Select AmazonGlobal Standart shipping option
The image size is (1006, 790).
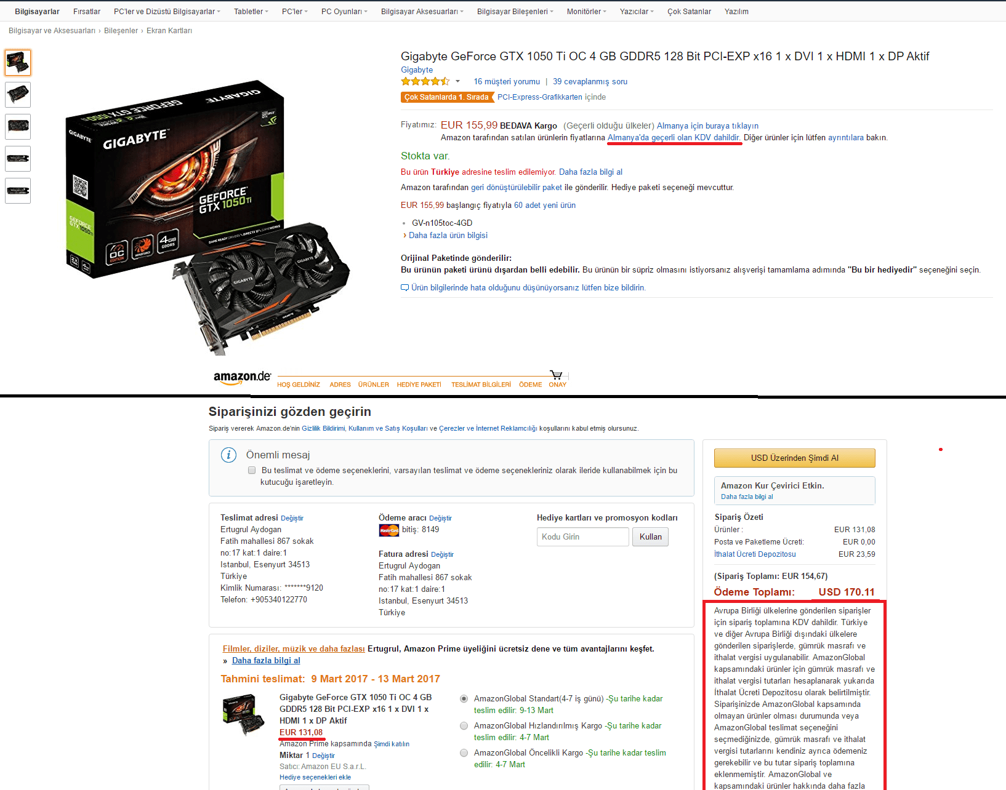tap(464, 699)
